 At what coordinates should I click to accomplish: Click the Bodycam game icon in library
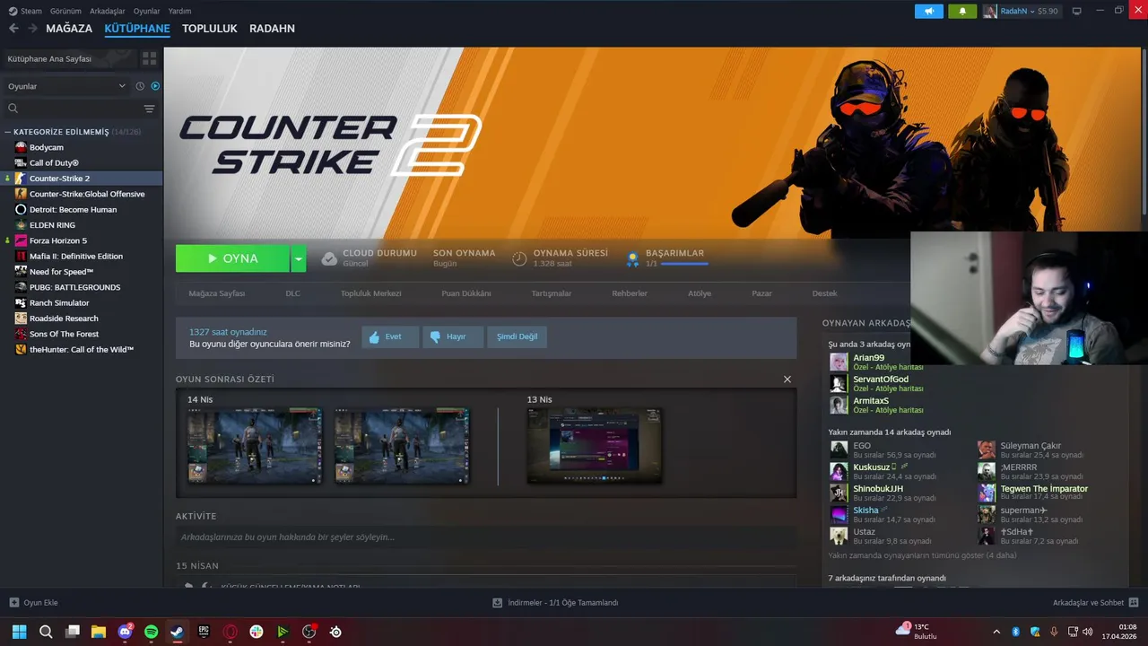pyautogui.click(x=21, y=147)
